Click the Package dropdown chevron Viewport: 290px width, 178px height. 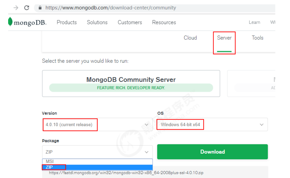[147, 152]
